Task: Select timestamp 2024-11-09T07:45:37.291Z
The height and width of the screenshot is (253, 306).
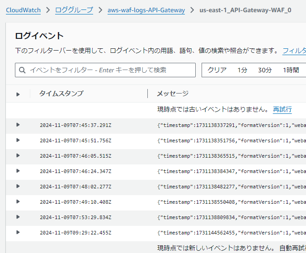Action: click(75, 125)
